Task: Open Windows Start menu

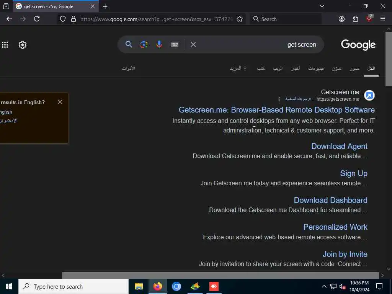Action: 9,286
